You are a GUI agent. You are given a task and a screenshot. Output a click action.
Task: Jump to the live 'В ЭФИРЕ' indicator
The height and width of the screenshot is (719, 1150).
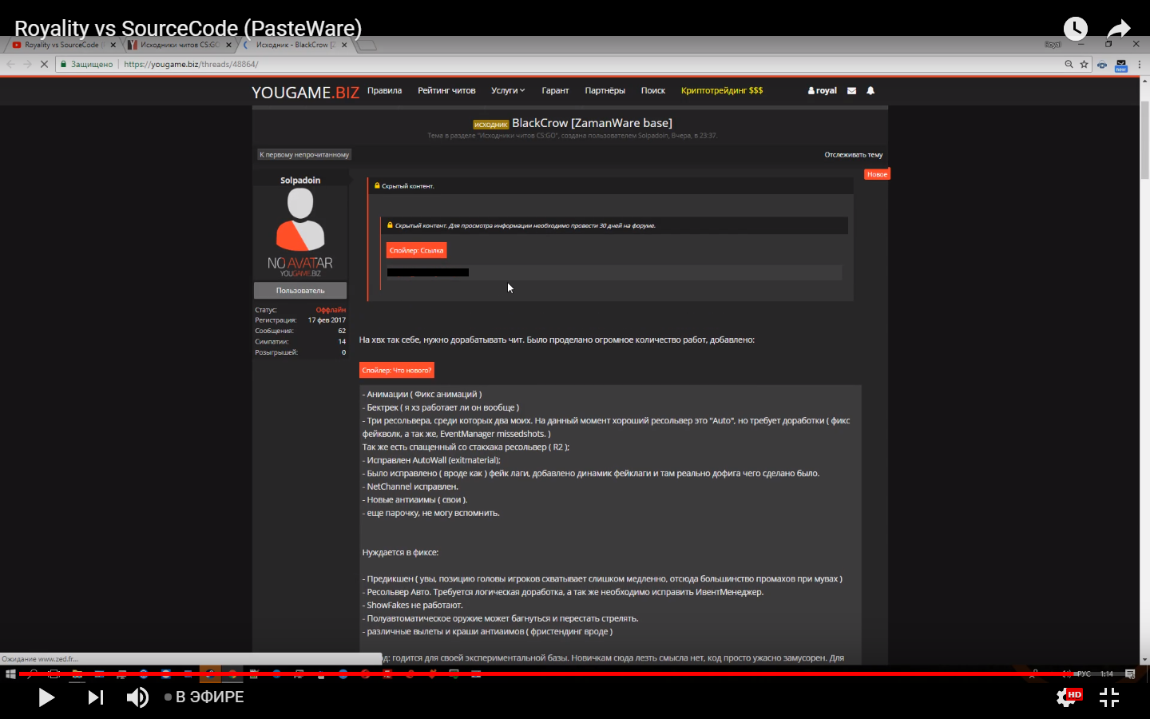point(204,697)
